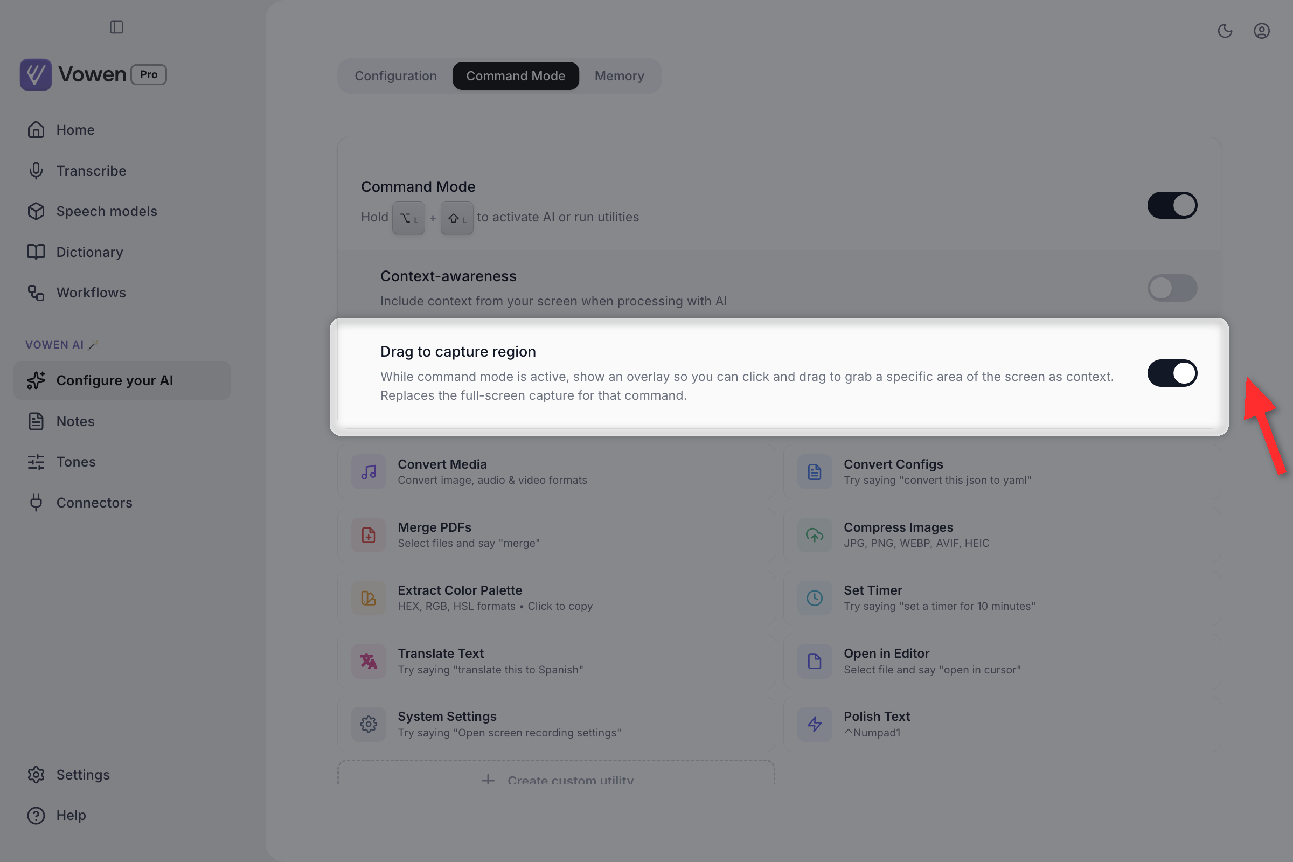Open the Memory tab
The image size is (1293, 862).
coord(619,76)
